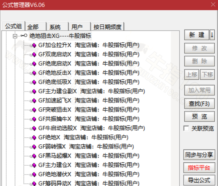
Task: Click the magenta cube icon beside GF共振擒牛X
Action: tap(34, 119)
